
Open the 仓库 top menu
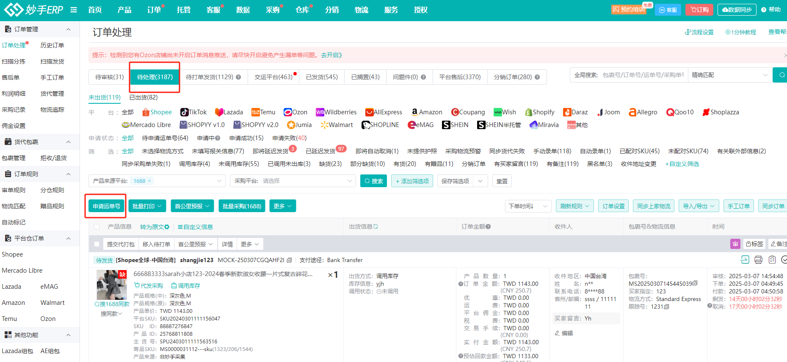pyautogui.click(x=302, y=10)
